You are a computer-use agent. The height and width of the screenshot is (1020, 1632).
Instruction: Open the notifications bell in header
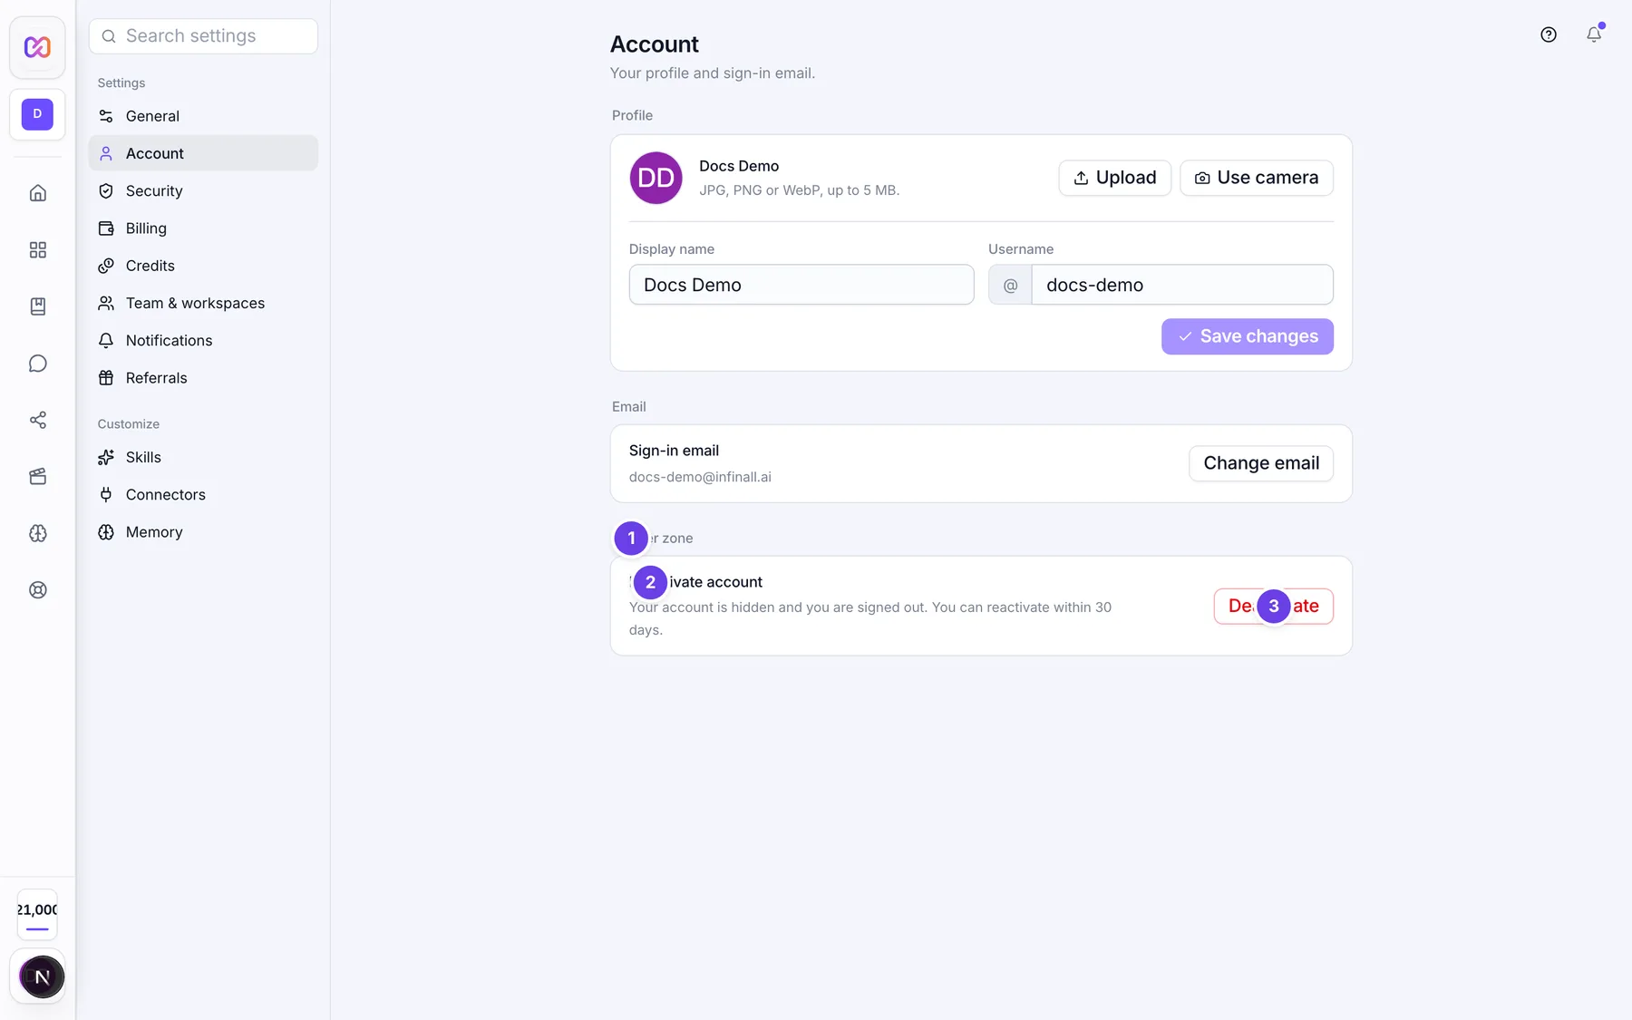click(1594, 34)
